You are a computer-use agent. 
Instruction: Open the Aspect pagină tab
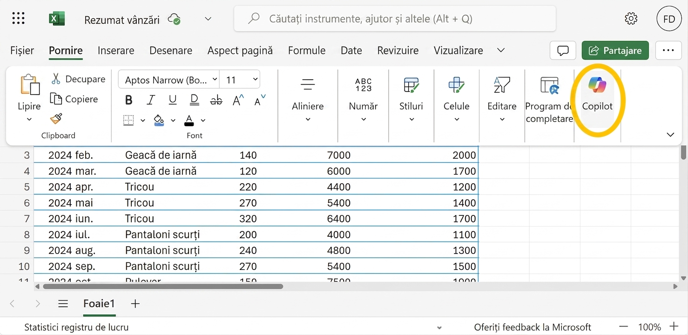pos(240,50)
